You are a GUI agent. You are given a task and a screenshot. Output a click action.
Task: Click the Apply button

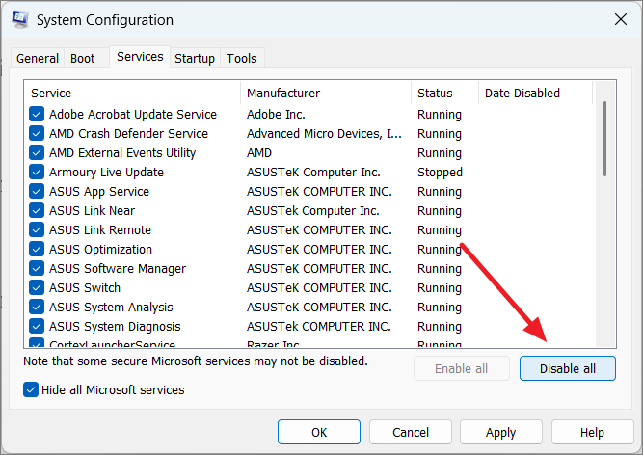pos(500,432)
